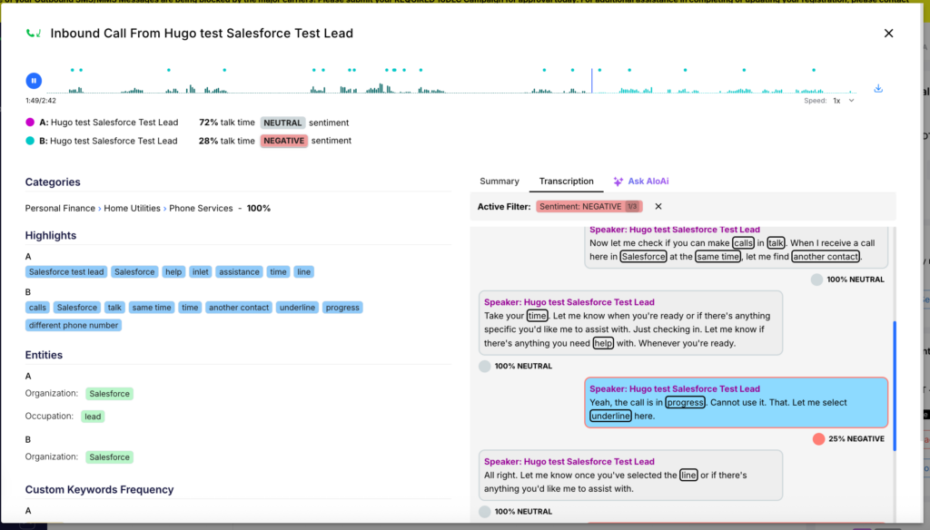Click the '28% talk time' value
Viewport: 930px width, 530px height.
[x=226, y=141]
